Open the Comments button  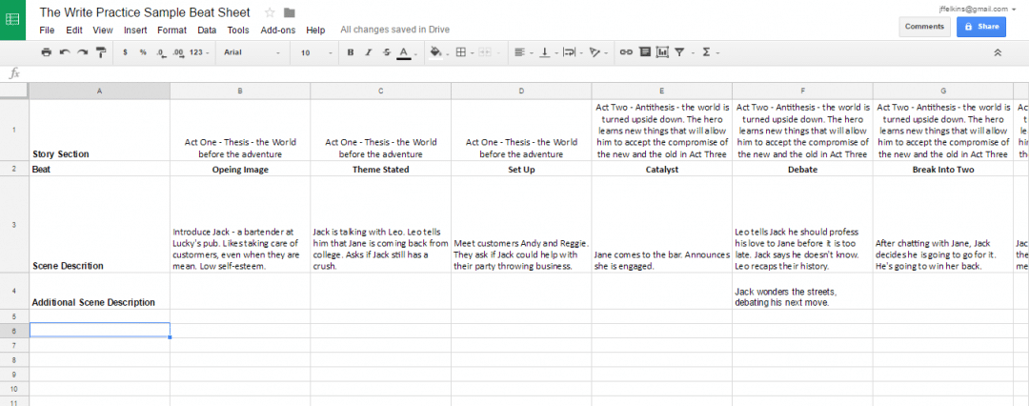point(924,27)
